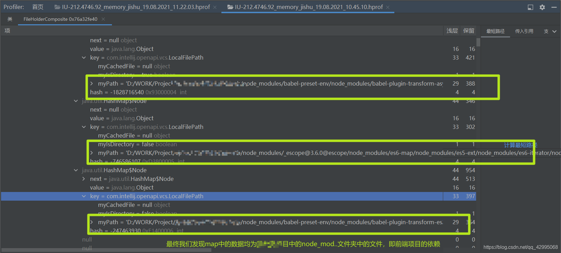The width and height of the screenshot is (561, 253).
Task: Switch to the 类 classes tab
Action: (x=10, y=19)
